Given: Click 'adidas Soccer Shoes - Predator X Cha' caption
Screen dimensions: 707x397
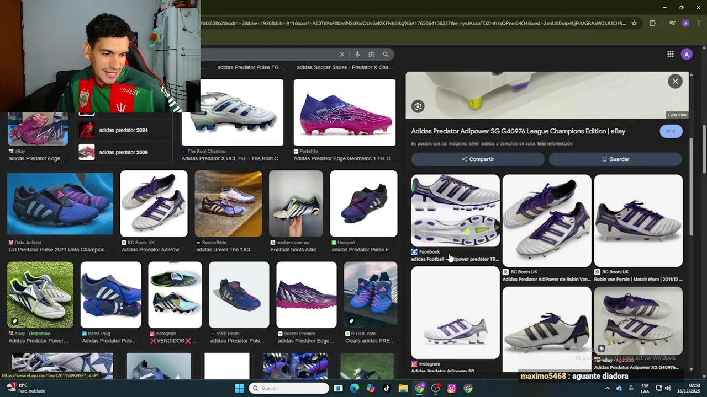Looking at the screenshot, I should coord(345,67).
